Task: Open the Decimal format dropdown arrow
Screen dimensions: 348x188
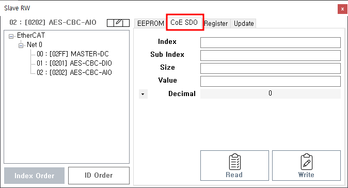Action: [x=143, y=94]
